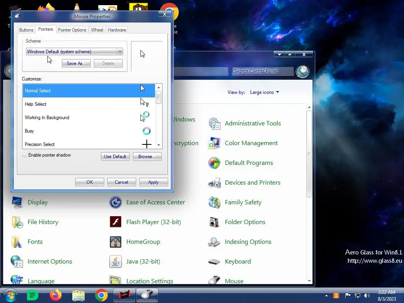Click the Start button on taskbar

[x=10, y=295]
